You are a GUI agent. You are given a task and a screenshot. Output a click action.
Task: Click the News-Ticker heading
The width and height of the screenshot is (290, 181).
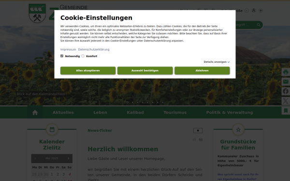click(100, 131)
